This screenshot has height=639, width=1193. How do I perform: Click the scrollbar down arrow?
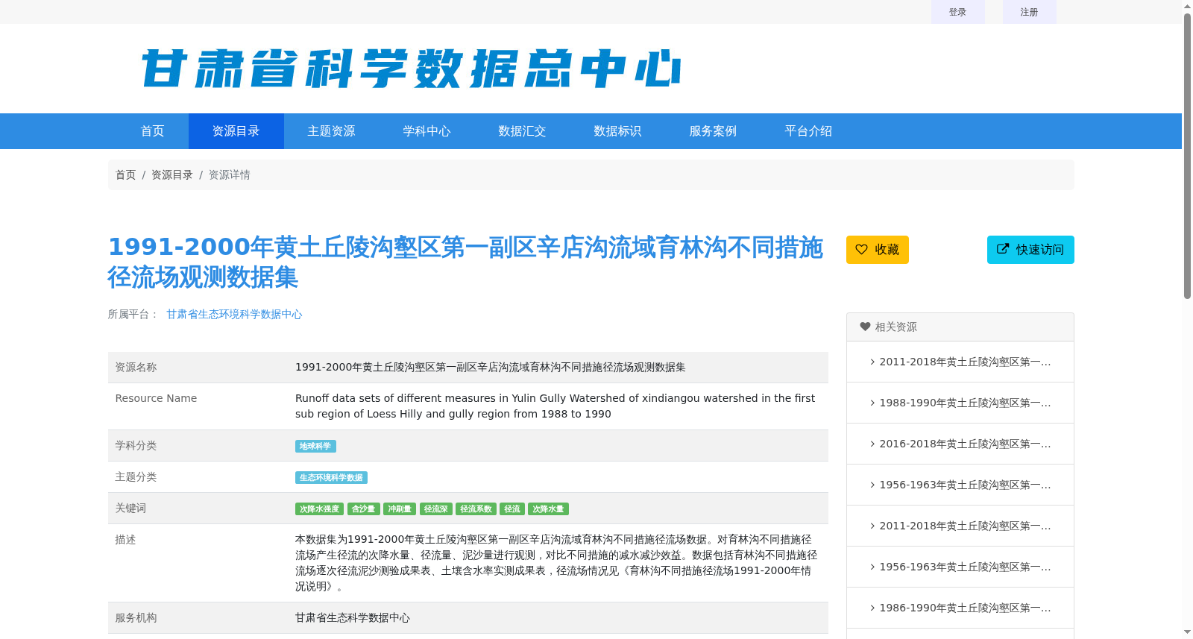tap(1187, 633)
